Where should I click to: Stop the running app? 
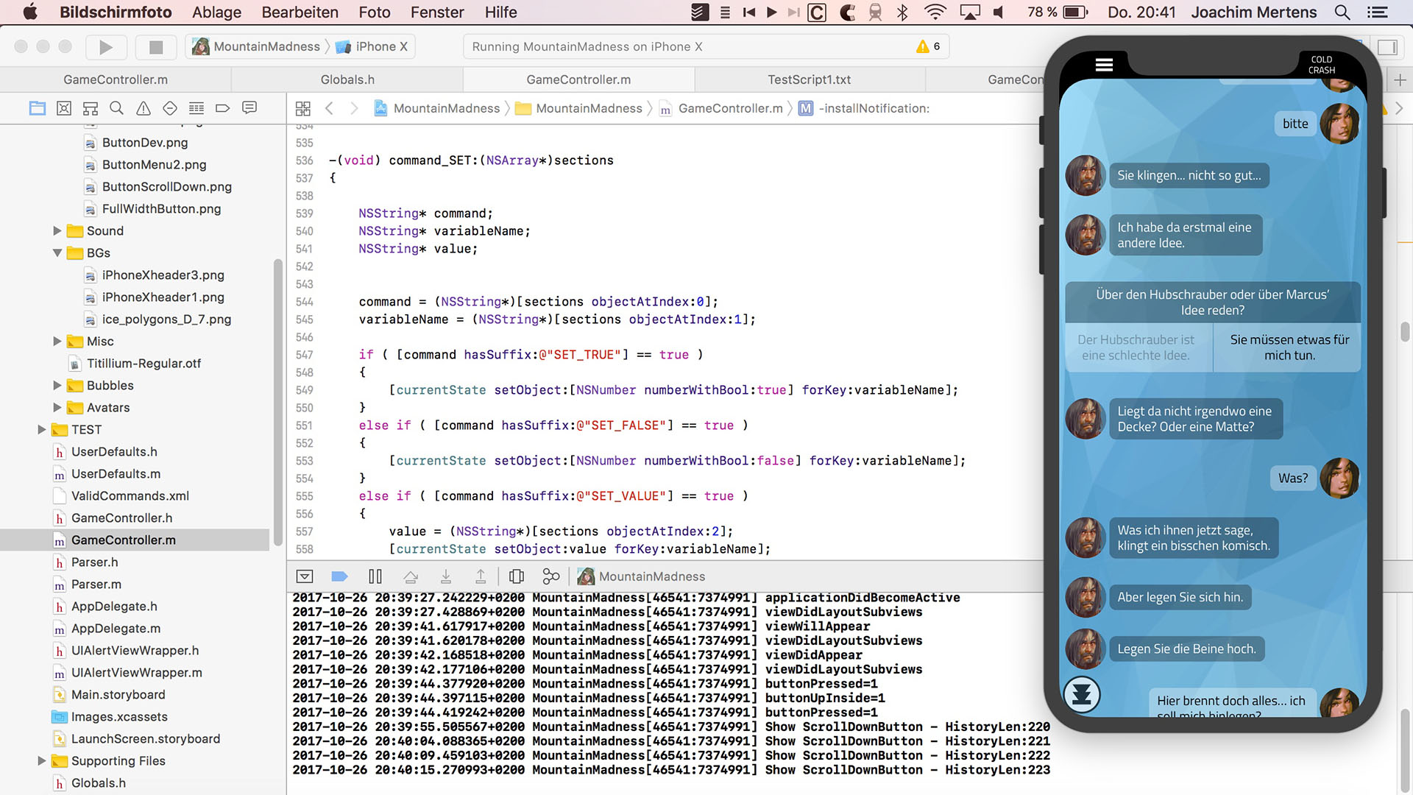pos(156,47)
